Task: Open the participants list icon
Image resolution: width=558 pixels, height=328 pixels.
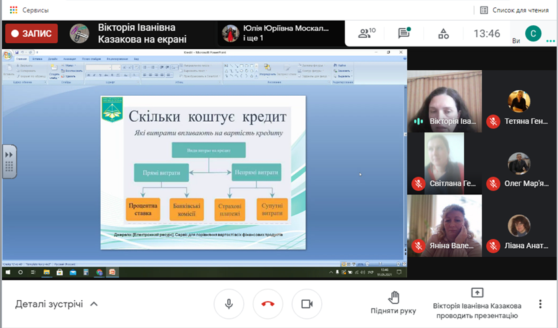Action: click(366, 33)
